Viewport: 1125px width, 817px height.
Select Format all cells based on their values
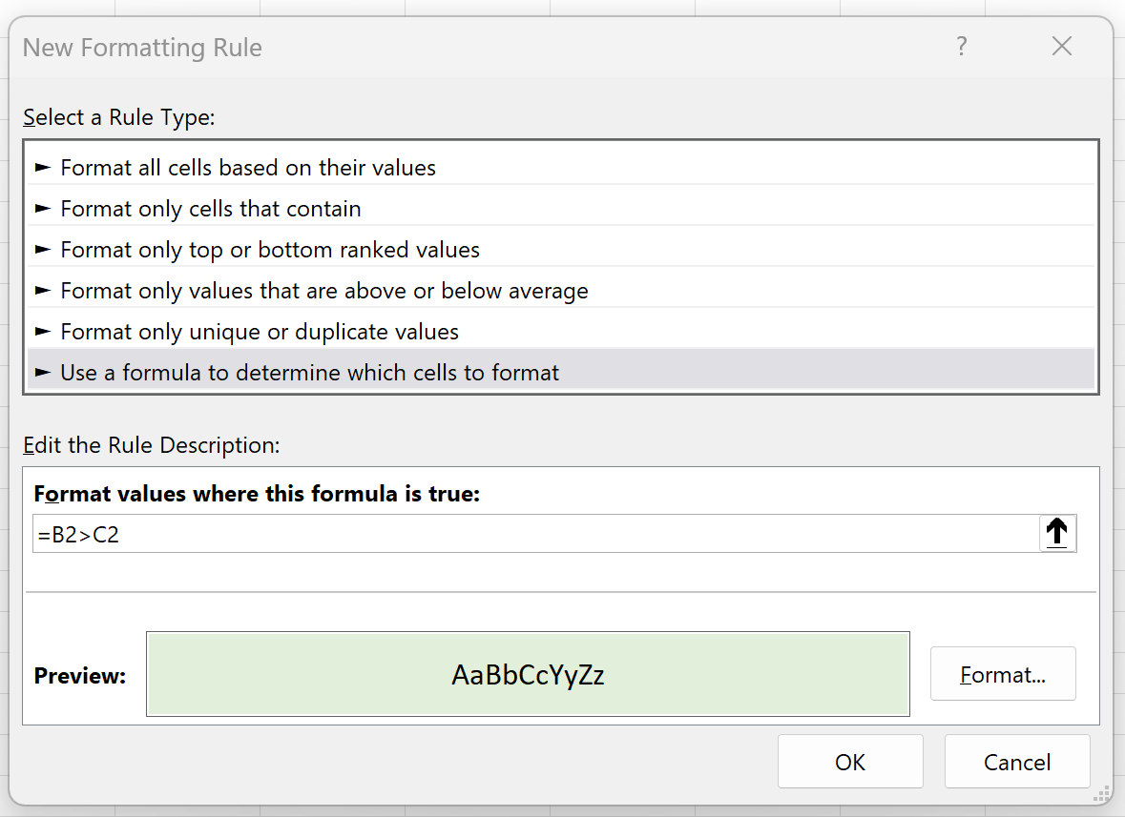(x=560, y=168)
